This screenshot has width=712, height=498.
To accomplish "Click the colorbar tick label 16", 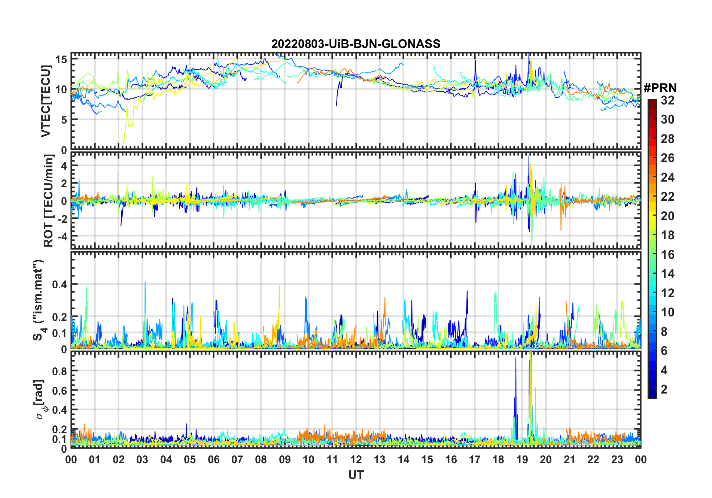I will coord(667,255).
